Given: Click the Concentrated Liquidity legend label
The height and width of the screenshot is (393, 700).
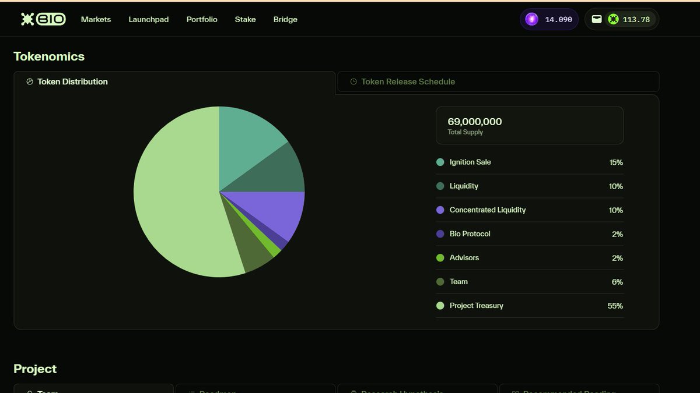Looking at the screenshot, I should point(488,210).
